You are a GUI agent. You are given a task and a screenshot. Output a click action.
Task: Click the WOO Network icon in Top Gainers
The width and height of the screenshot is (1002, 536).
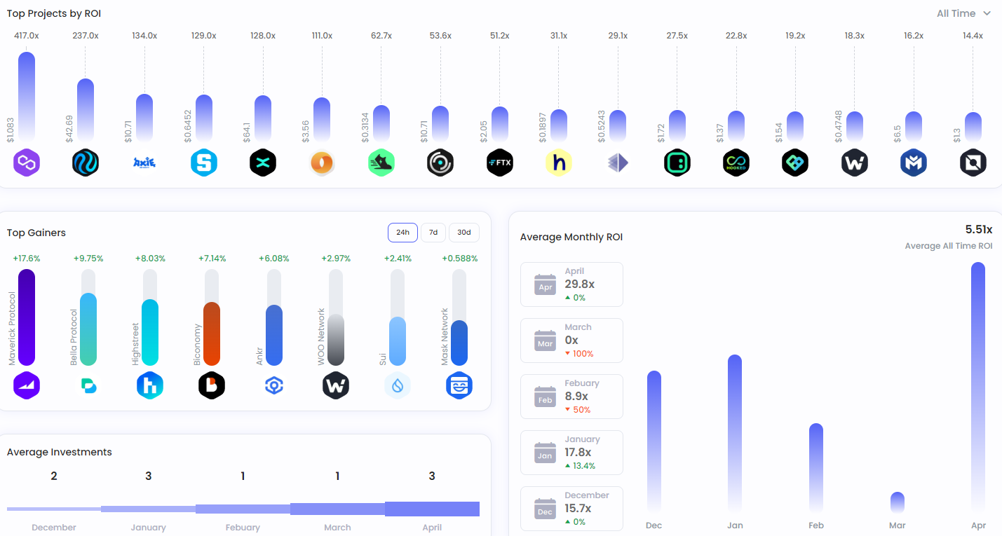336,385
